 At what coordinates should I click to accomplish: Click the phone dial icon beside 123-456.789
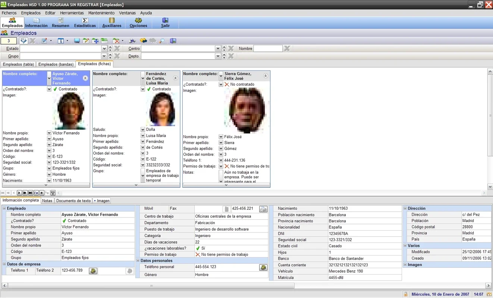[93, 271]
